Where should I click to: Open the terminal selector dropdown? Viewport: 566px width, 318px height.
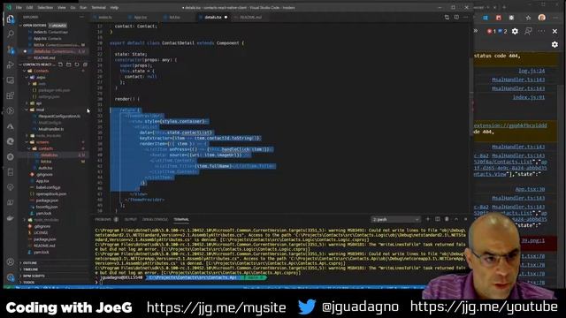[x=395, y=219]
